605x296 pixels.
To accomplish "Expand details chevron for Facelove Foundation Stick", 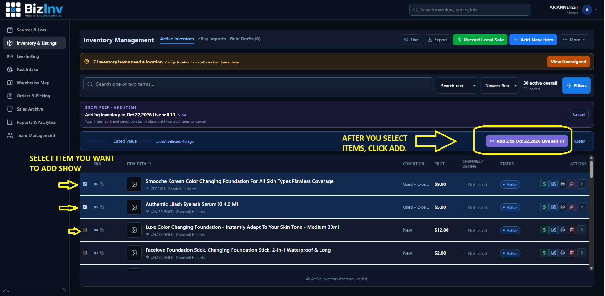I will [x=582, y=253].
